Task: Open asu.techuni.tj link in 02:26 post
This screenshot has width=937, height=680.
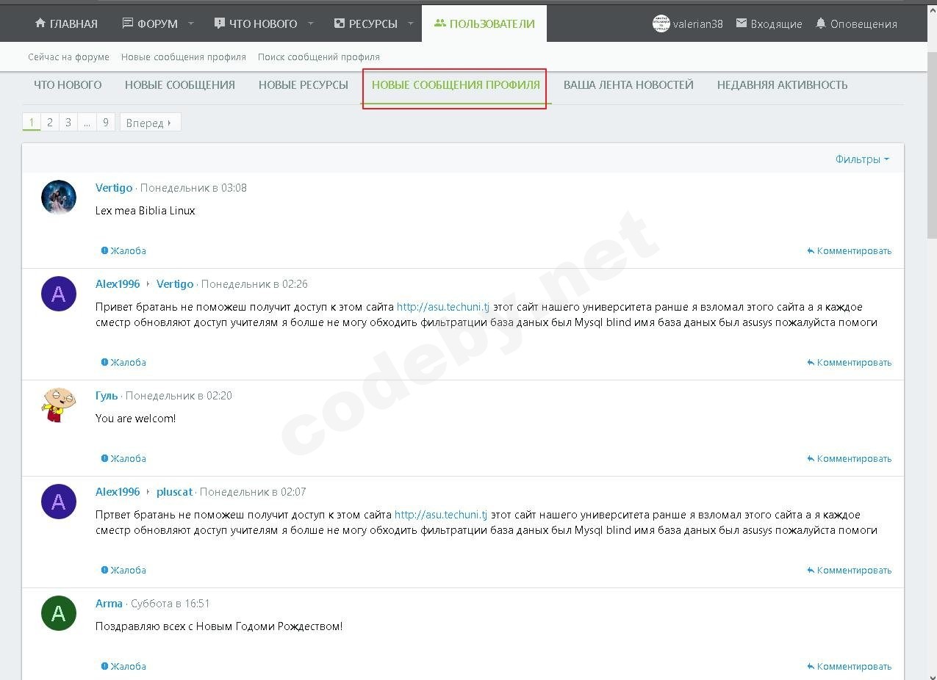Action: coord(442,307)
